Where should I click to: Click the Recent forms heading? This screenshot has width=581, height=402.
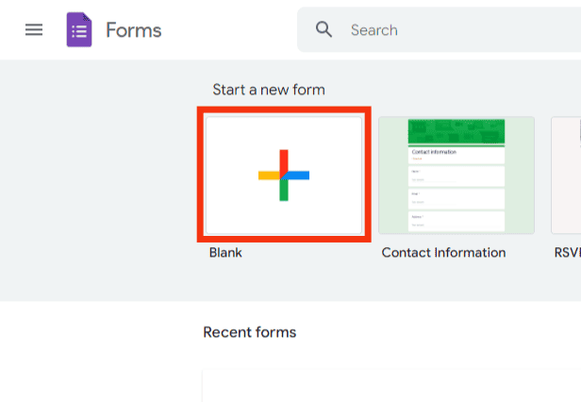[x=250, y=332]
